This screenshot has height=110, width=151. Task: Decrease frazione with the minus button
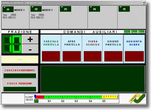pos(30,49)
